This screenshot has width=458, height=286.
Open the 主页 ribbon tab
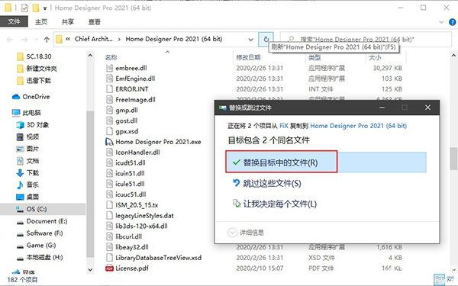point(41,21)
